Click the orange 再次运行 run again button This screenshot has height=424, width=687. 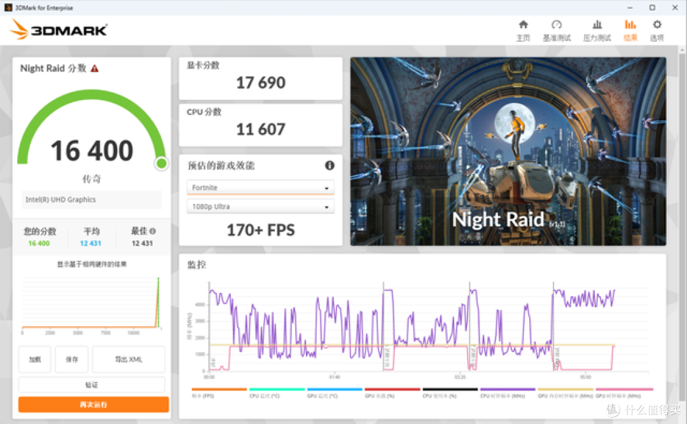click(x=94, y=404)
